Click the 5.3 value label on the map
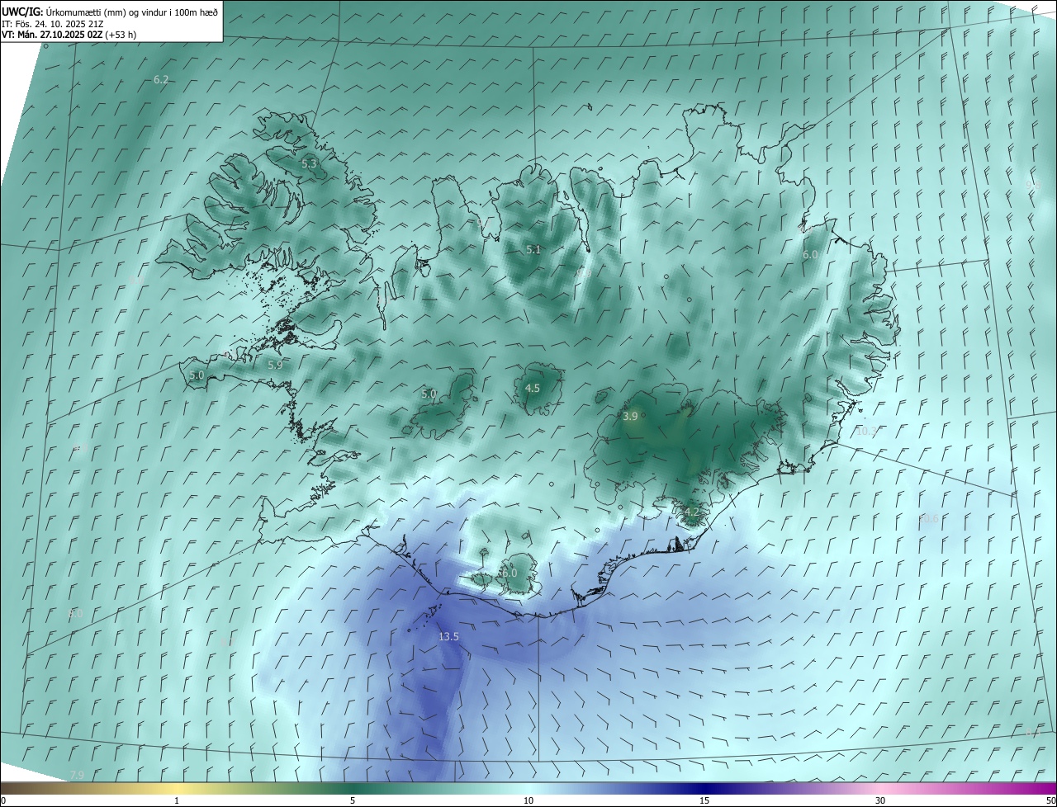The image size is (1057, 807). 309,163
